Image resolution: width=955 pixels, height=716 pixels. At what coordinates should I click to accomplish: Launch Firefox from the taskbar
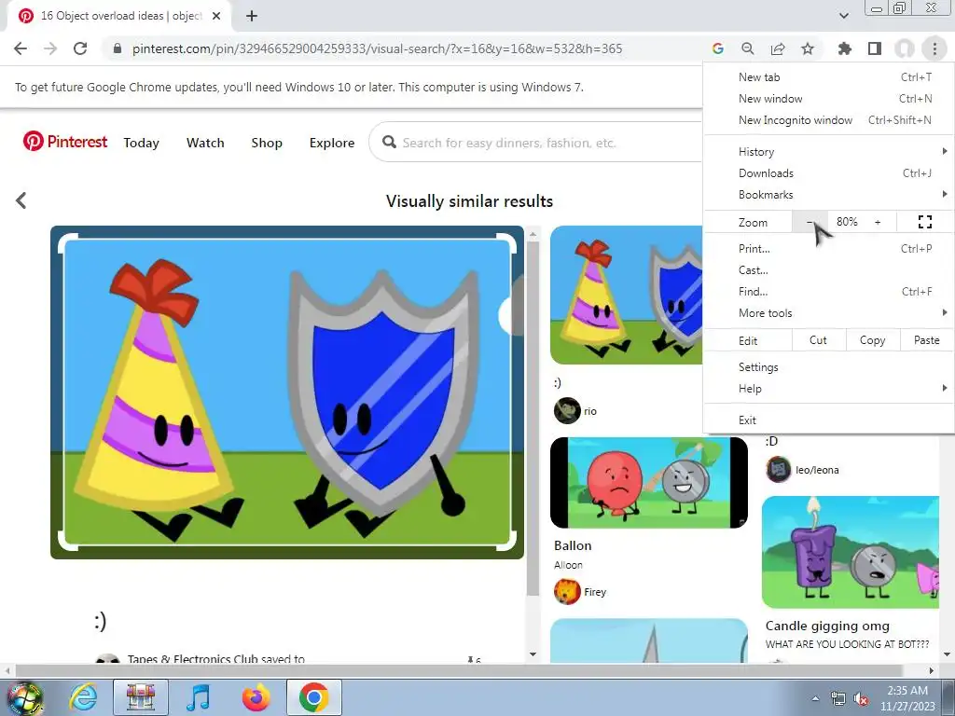256,697
